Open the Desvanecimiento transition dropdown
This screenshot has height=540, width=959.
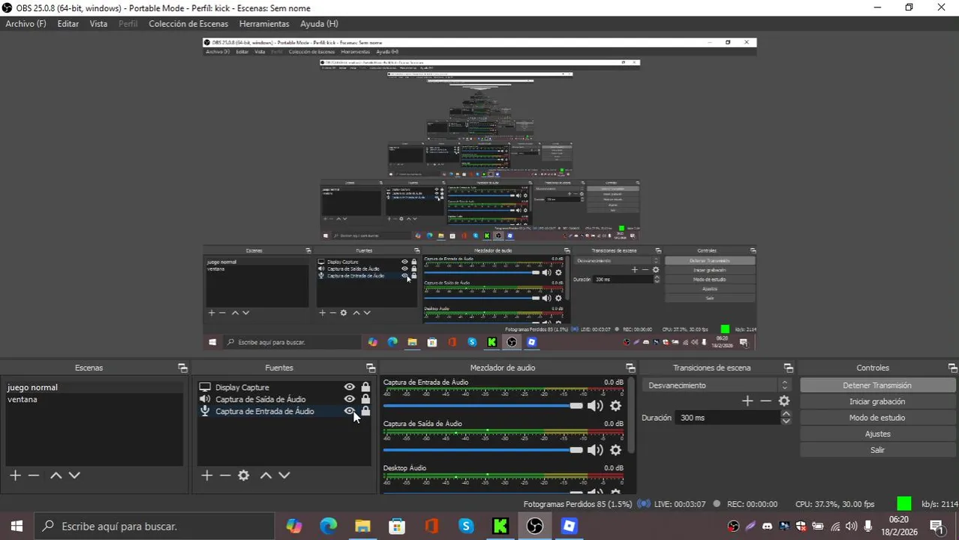(717, 385)
